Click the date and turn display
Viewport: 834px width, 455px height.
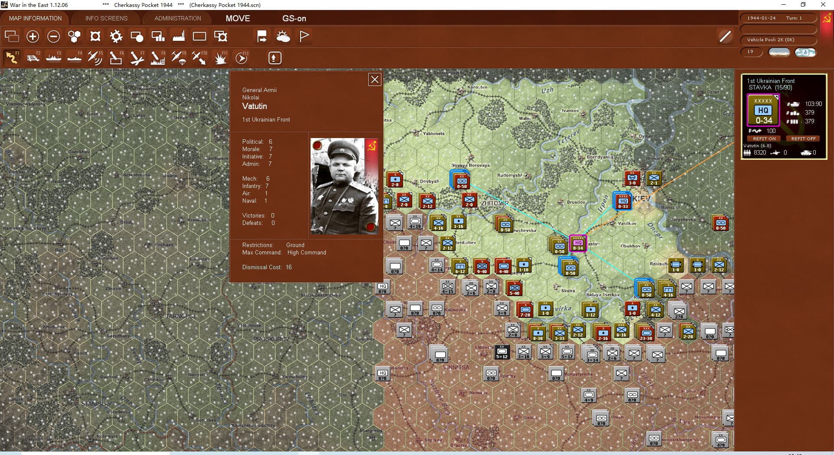pos(778,18)
